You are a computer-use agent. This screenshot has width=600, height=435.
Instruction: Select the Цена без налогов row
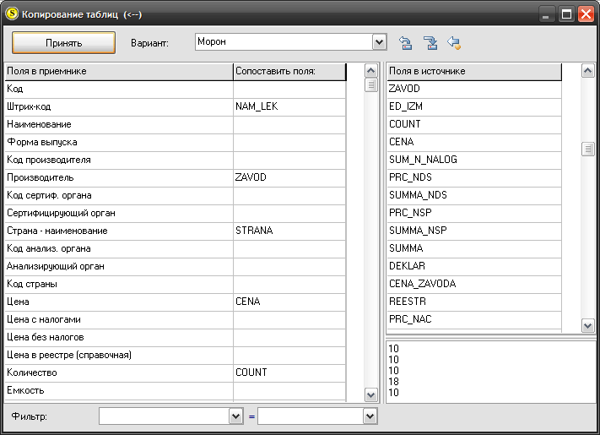coord(119,337)
